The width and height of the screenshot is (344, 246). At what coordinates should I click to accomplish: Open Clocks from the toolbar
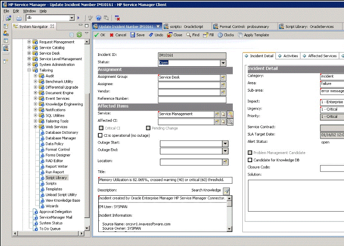point(226,35)
